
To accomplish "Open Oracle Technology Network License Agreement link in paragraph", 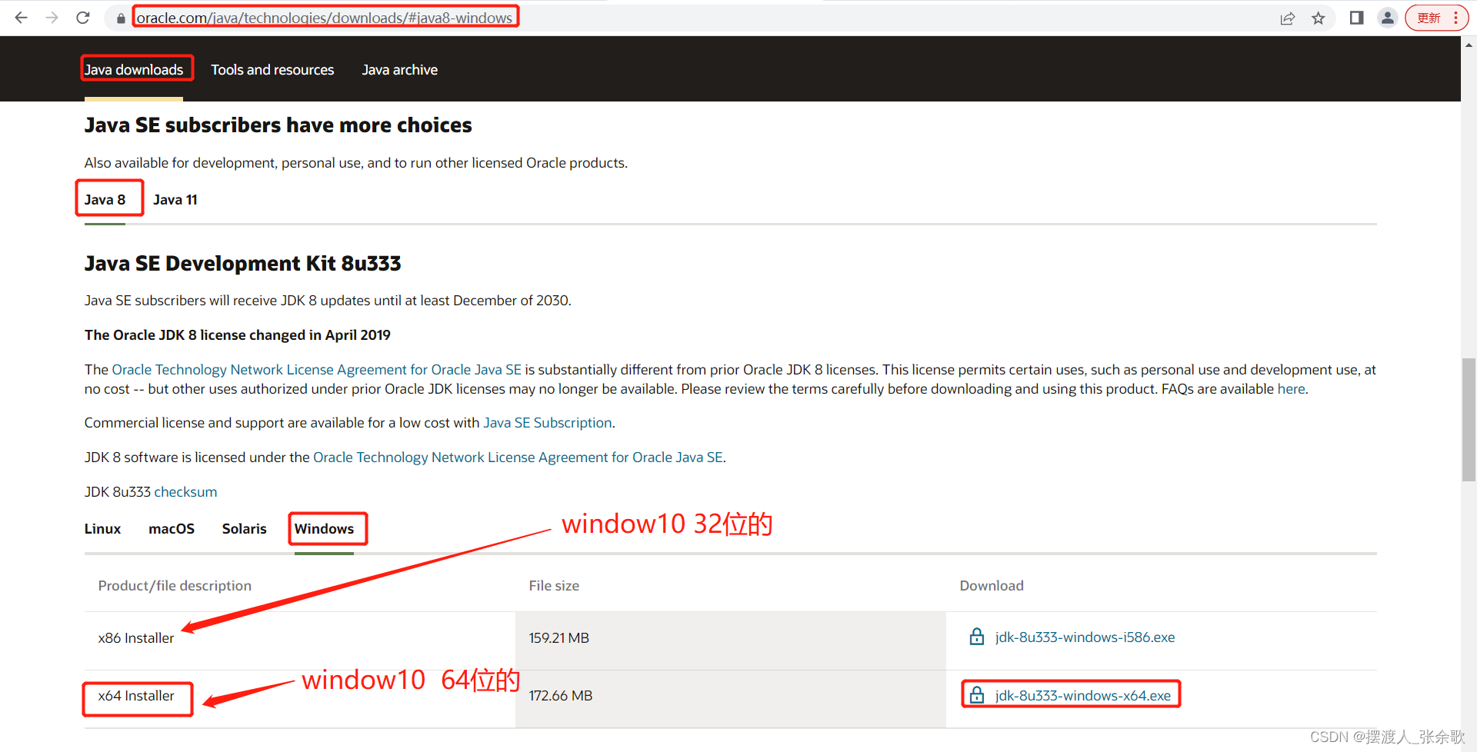I will pos(317,370).
